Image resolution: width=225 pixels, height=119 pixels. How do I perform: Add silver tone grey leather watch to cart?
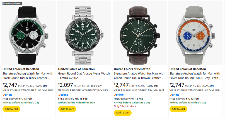pyautogui.click(x=178, y=109)
